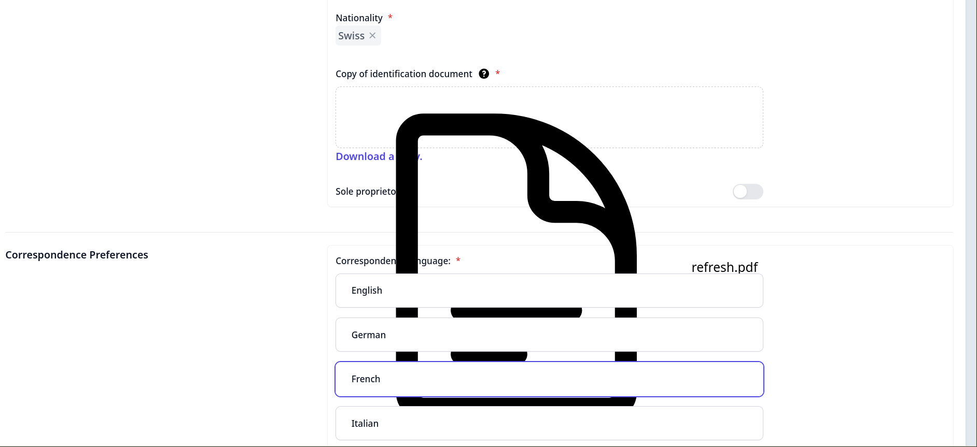This screenshot has width=977, height=447.
Task: Click the red asterisk beside Nationality
Action: coord(390,17)
